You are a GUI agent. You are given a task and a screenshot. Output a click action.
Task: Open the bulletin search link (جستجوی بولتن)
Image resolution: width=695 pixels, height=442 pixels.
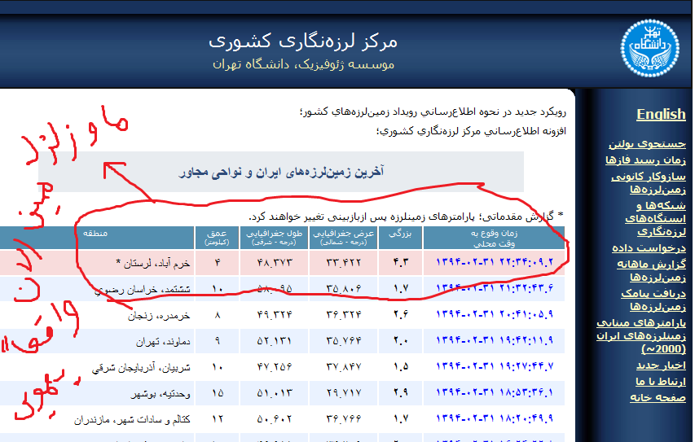[647, 144]
